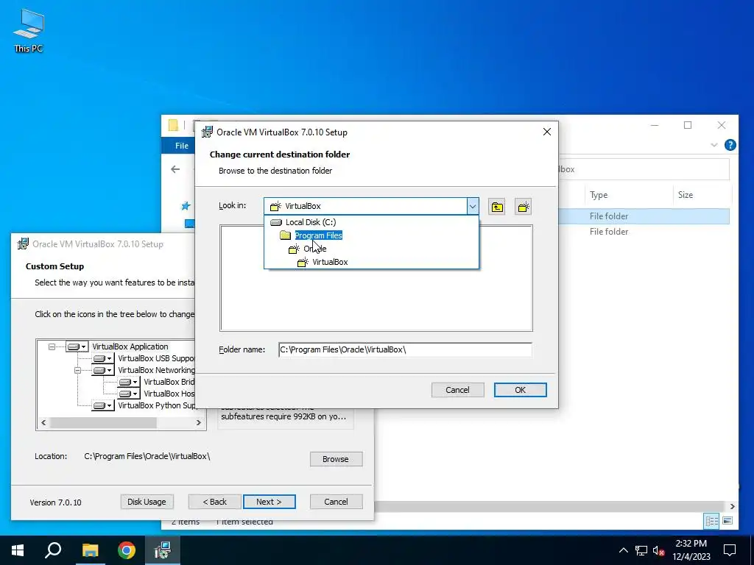Click Cancel in the Custom Setup window
Viewport: 754px width, 565px height.
[x=336, y=502]
